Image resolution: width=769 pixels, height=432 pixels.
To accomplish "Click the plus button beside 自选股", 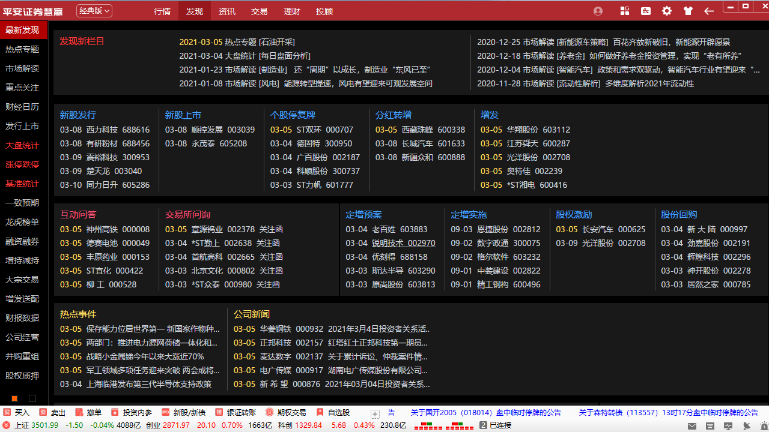I will point(375,413).
